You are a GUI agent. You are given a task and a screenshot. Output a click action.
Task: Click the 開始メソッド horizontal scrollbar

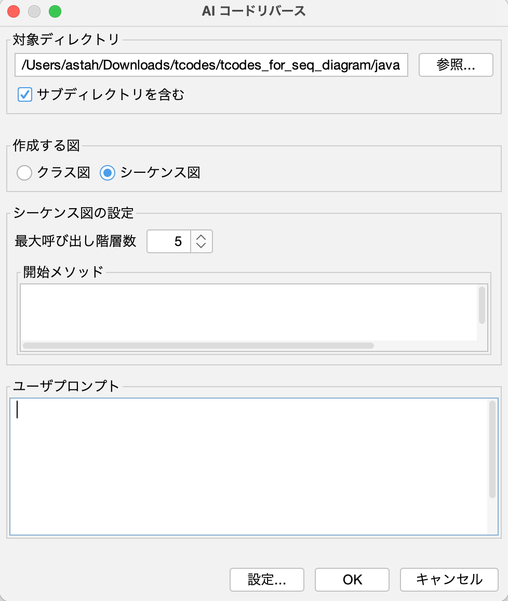198,346
